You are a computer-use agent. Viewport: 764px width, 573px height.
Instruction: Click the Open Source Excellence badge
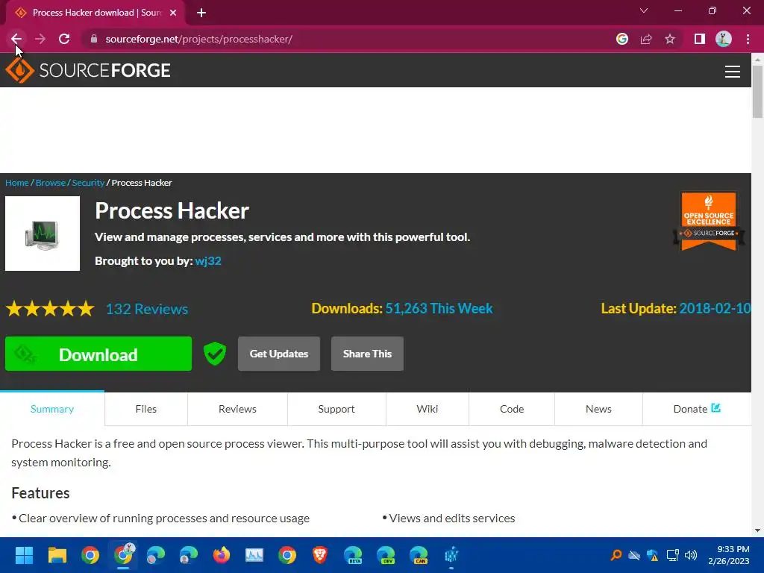click(x=709, y=221)
